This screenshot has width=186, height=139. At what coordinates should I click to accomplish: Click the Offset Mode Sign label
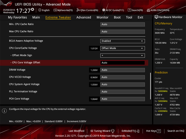(x=22, y=55)
